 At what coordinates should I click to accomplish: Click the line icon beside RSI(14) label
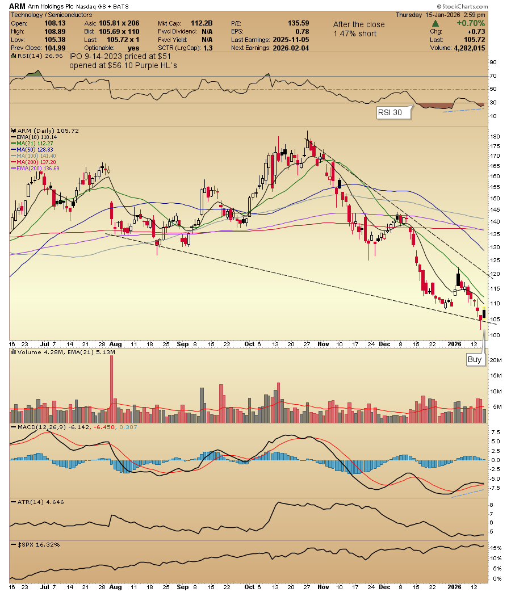pos(14,56)
